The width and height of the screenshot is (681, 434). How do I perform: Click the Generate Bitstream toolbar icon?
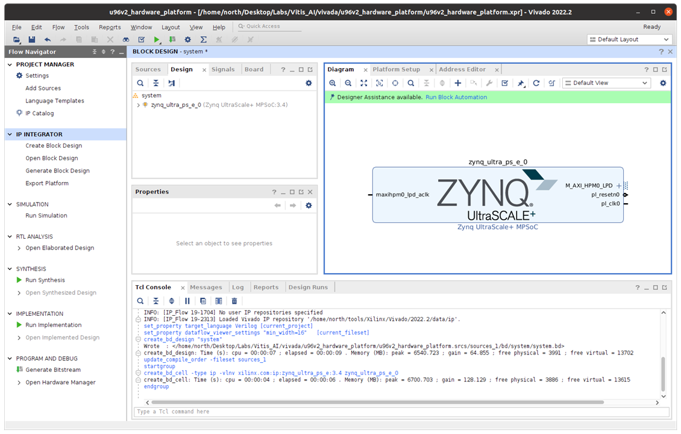click(x=172, y=40)
